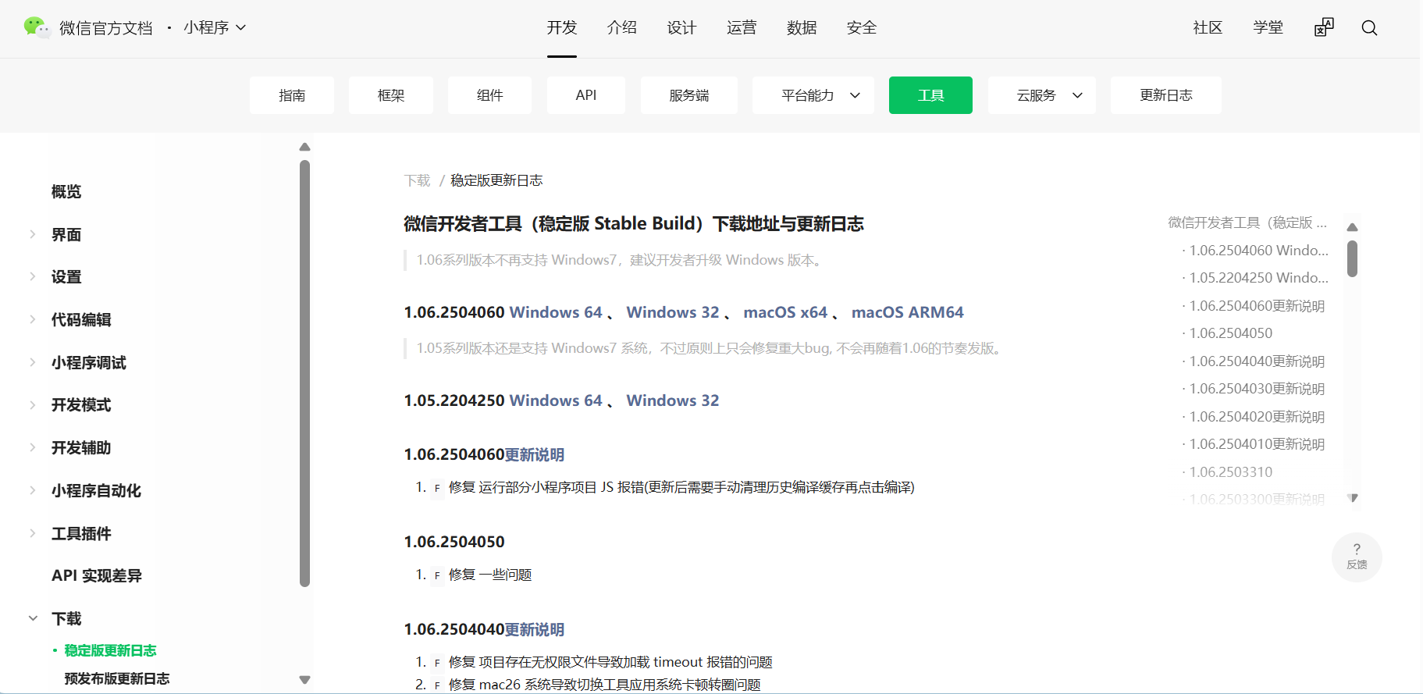
Task: Click the table-of-contents up arrow
Action: (1353, 227)
